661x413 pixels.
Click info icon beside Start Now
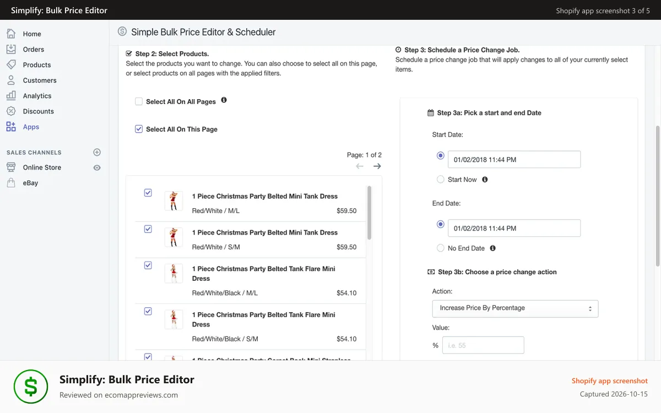coord(485,180)
